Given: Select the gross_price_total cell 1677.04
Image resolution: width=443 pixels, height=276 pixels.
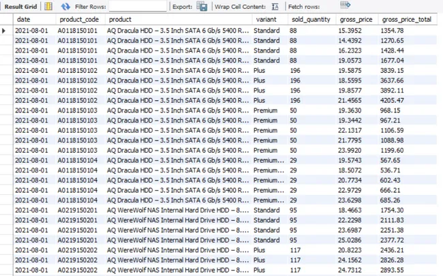Looking at the screenshot, I should click(x=392, y=61).
